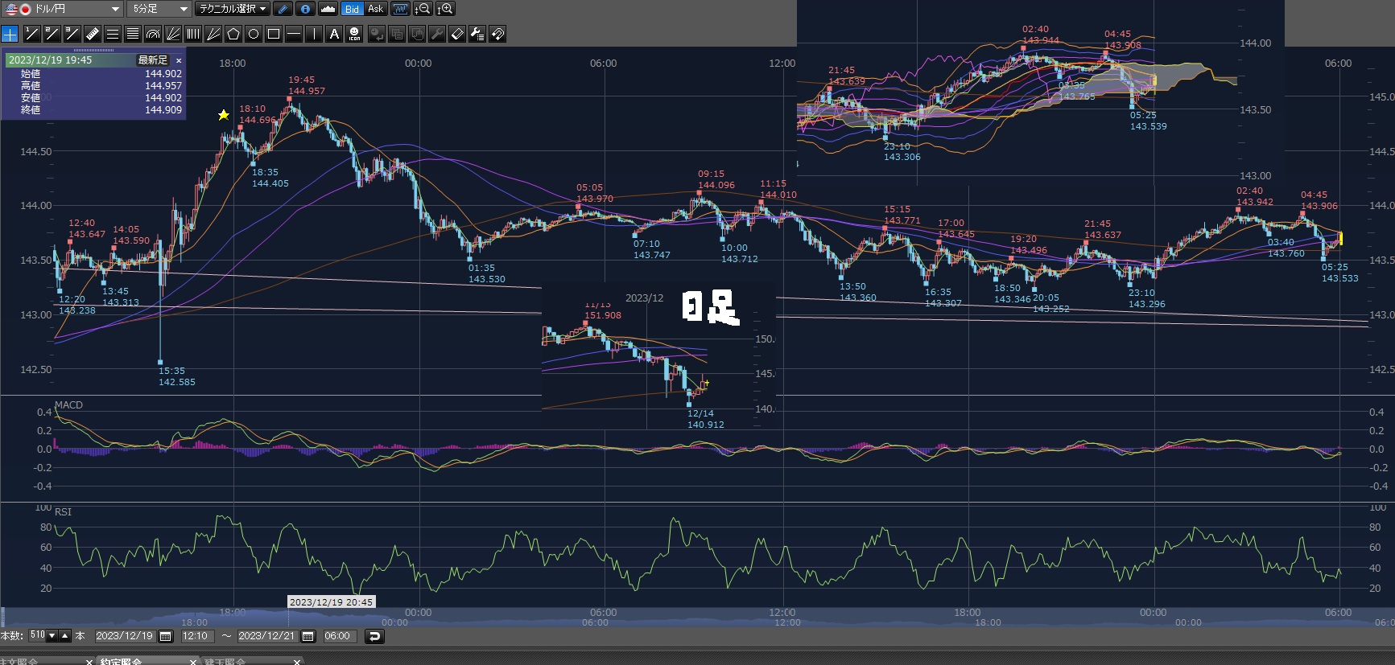Select the Fibonacci fan drawing tool
Image resolution: width=1395 pixels, height=665 pixels.
173,34
